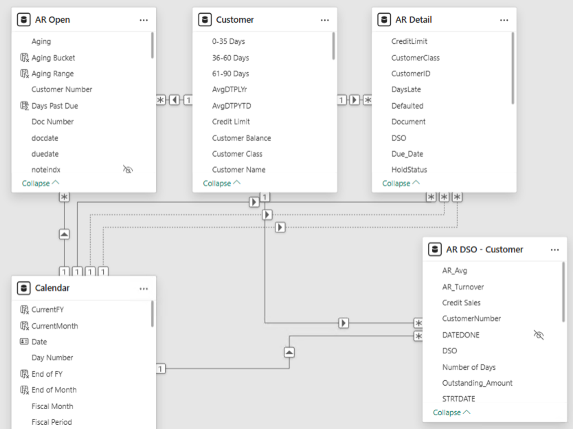This screenshot has width=573, height=429.
Task: Click the AR Open table database icon
Action: (24, 20)
